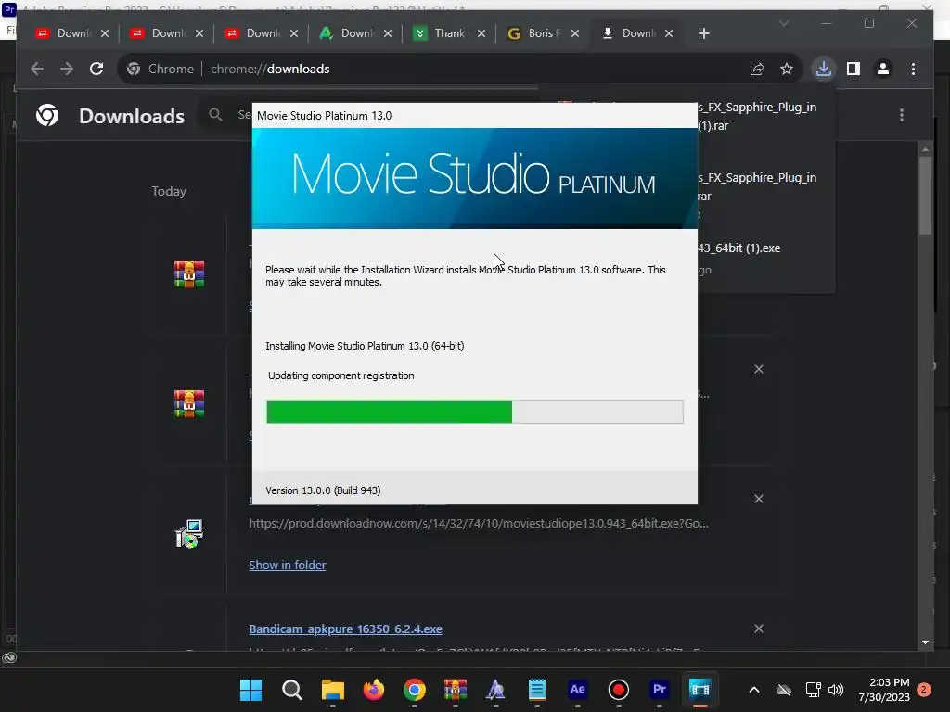Click the Downloads page heading
The height and width of the screenshot is (712, 950).
132,116
